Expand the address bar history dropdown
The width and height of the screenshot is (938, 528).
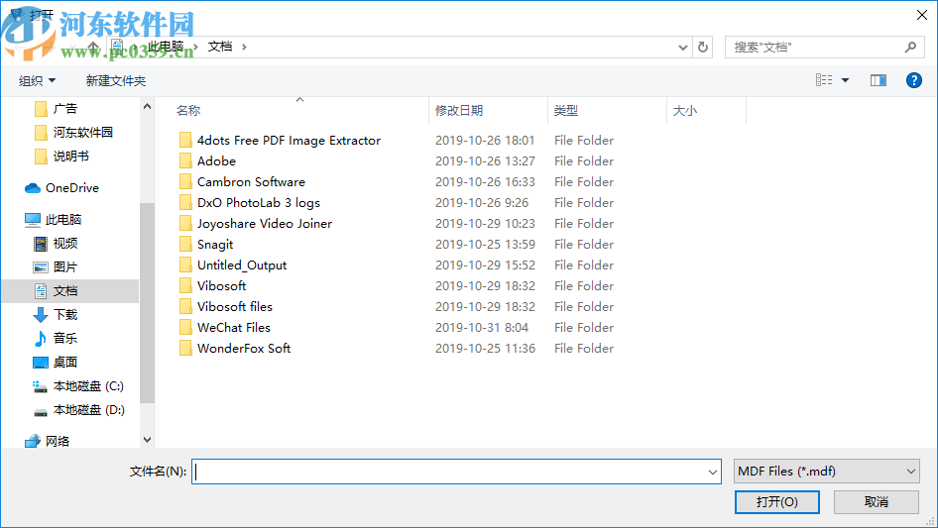(682, 48)
